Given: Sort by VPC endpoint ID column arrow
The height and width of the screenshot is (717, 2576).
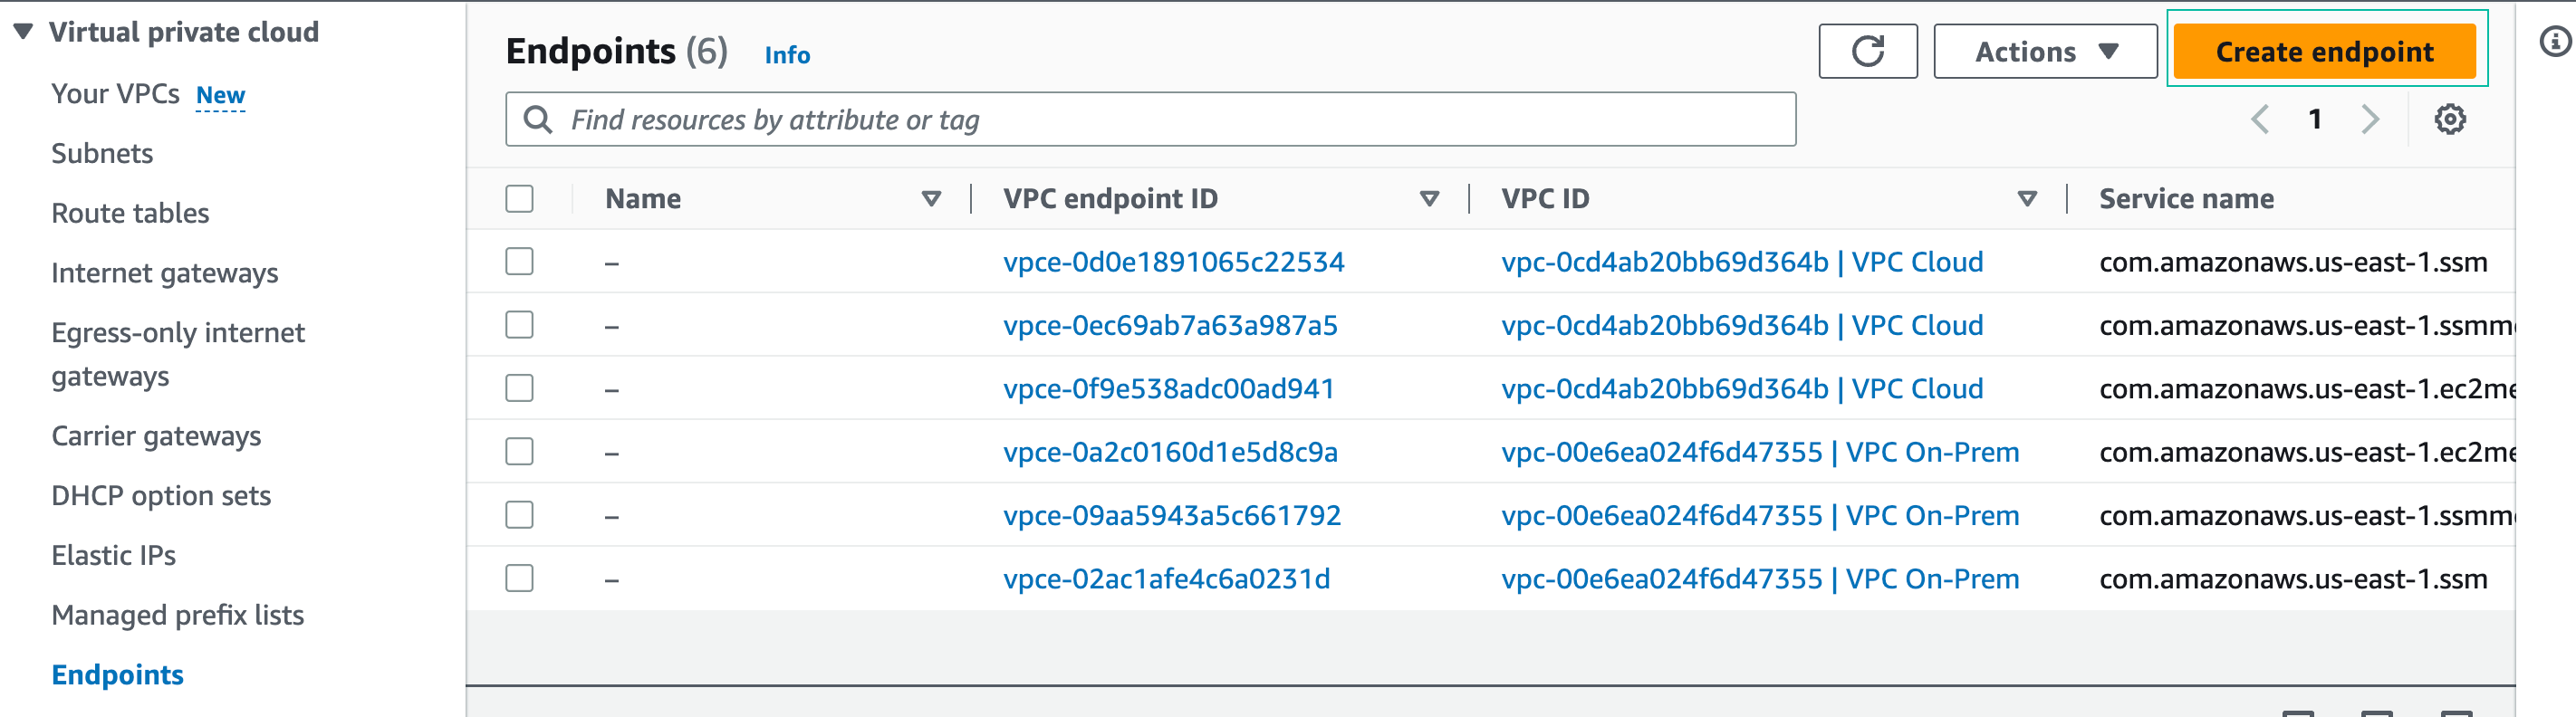Looking at the screenshot, I should point(1429,199).
